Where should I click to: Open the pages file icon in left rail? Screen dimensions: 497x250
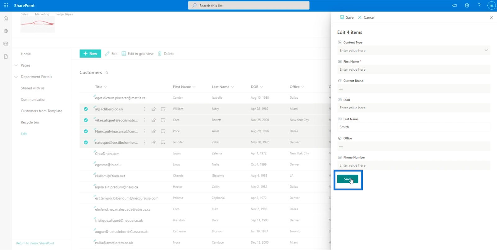6,56
